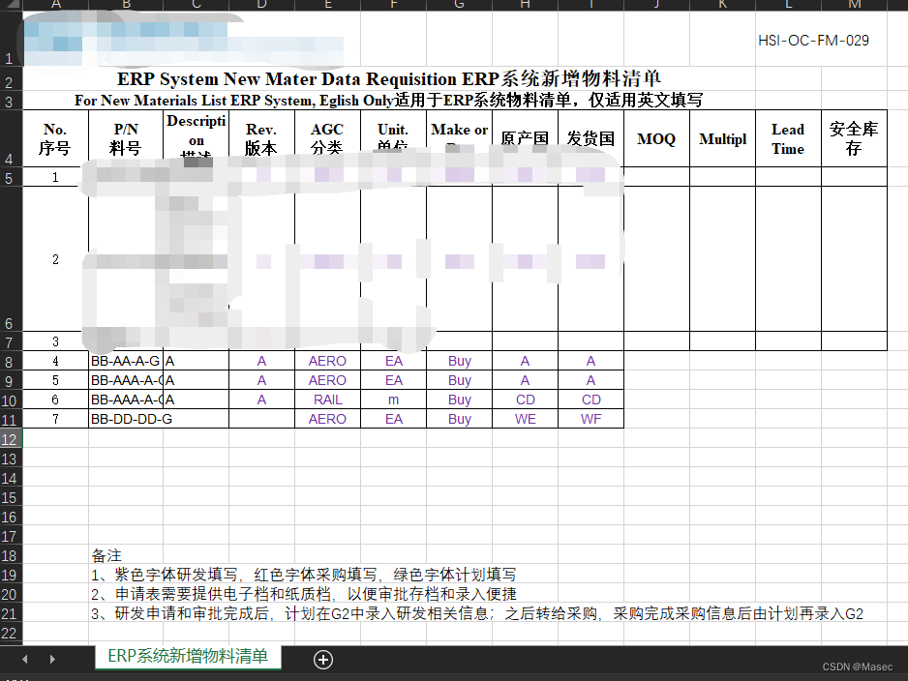Click the add new sheet plus icon
Screen dimensions: 908x681
coord(322,659)
